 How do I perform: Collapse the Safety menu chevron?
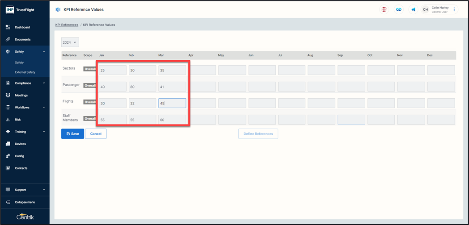44,51
